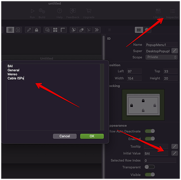Image resolution: width=181 pixels, height=180 pixels.
Task: Click the padlock toolbar icon
Action: click(x=36, y=30)
